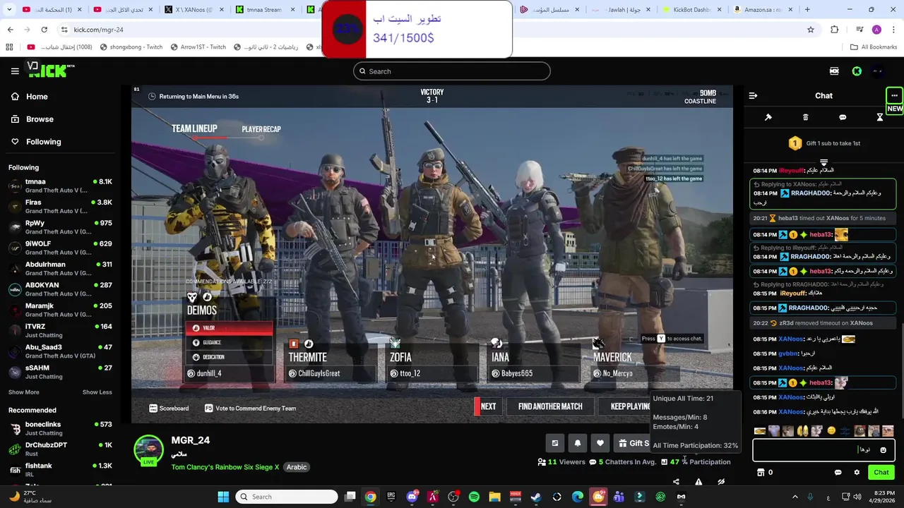Open chat settings gear icon
The height and width of the screenshot is (508, 904).
pyautogui.click(x=857, y=473)
